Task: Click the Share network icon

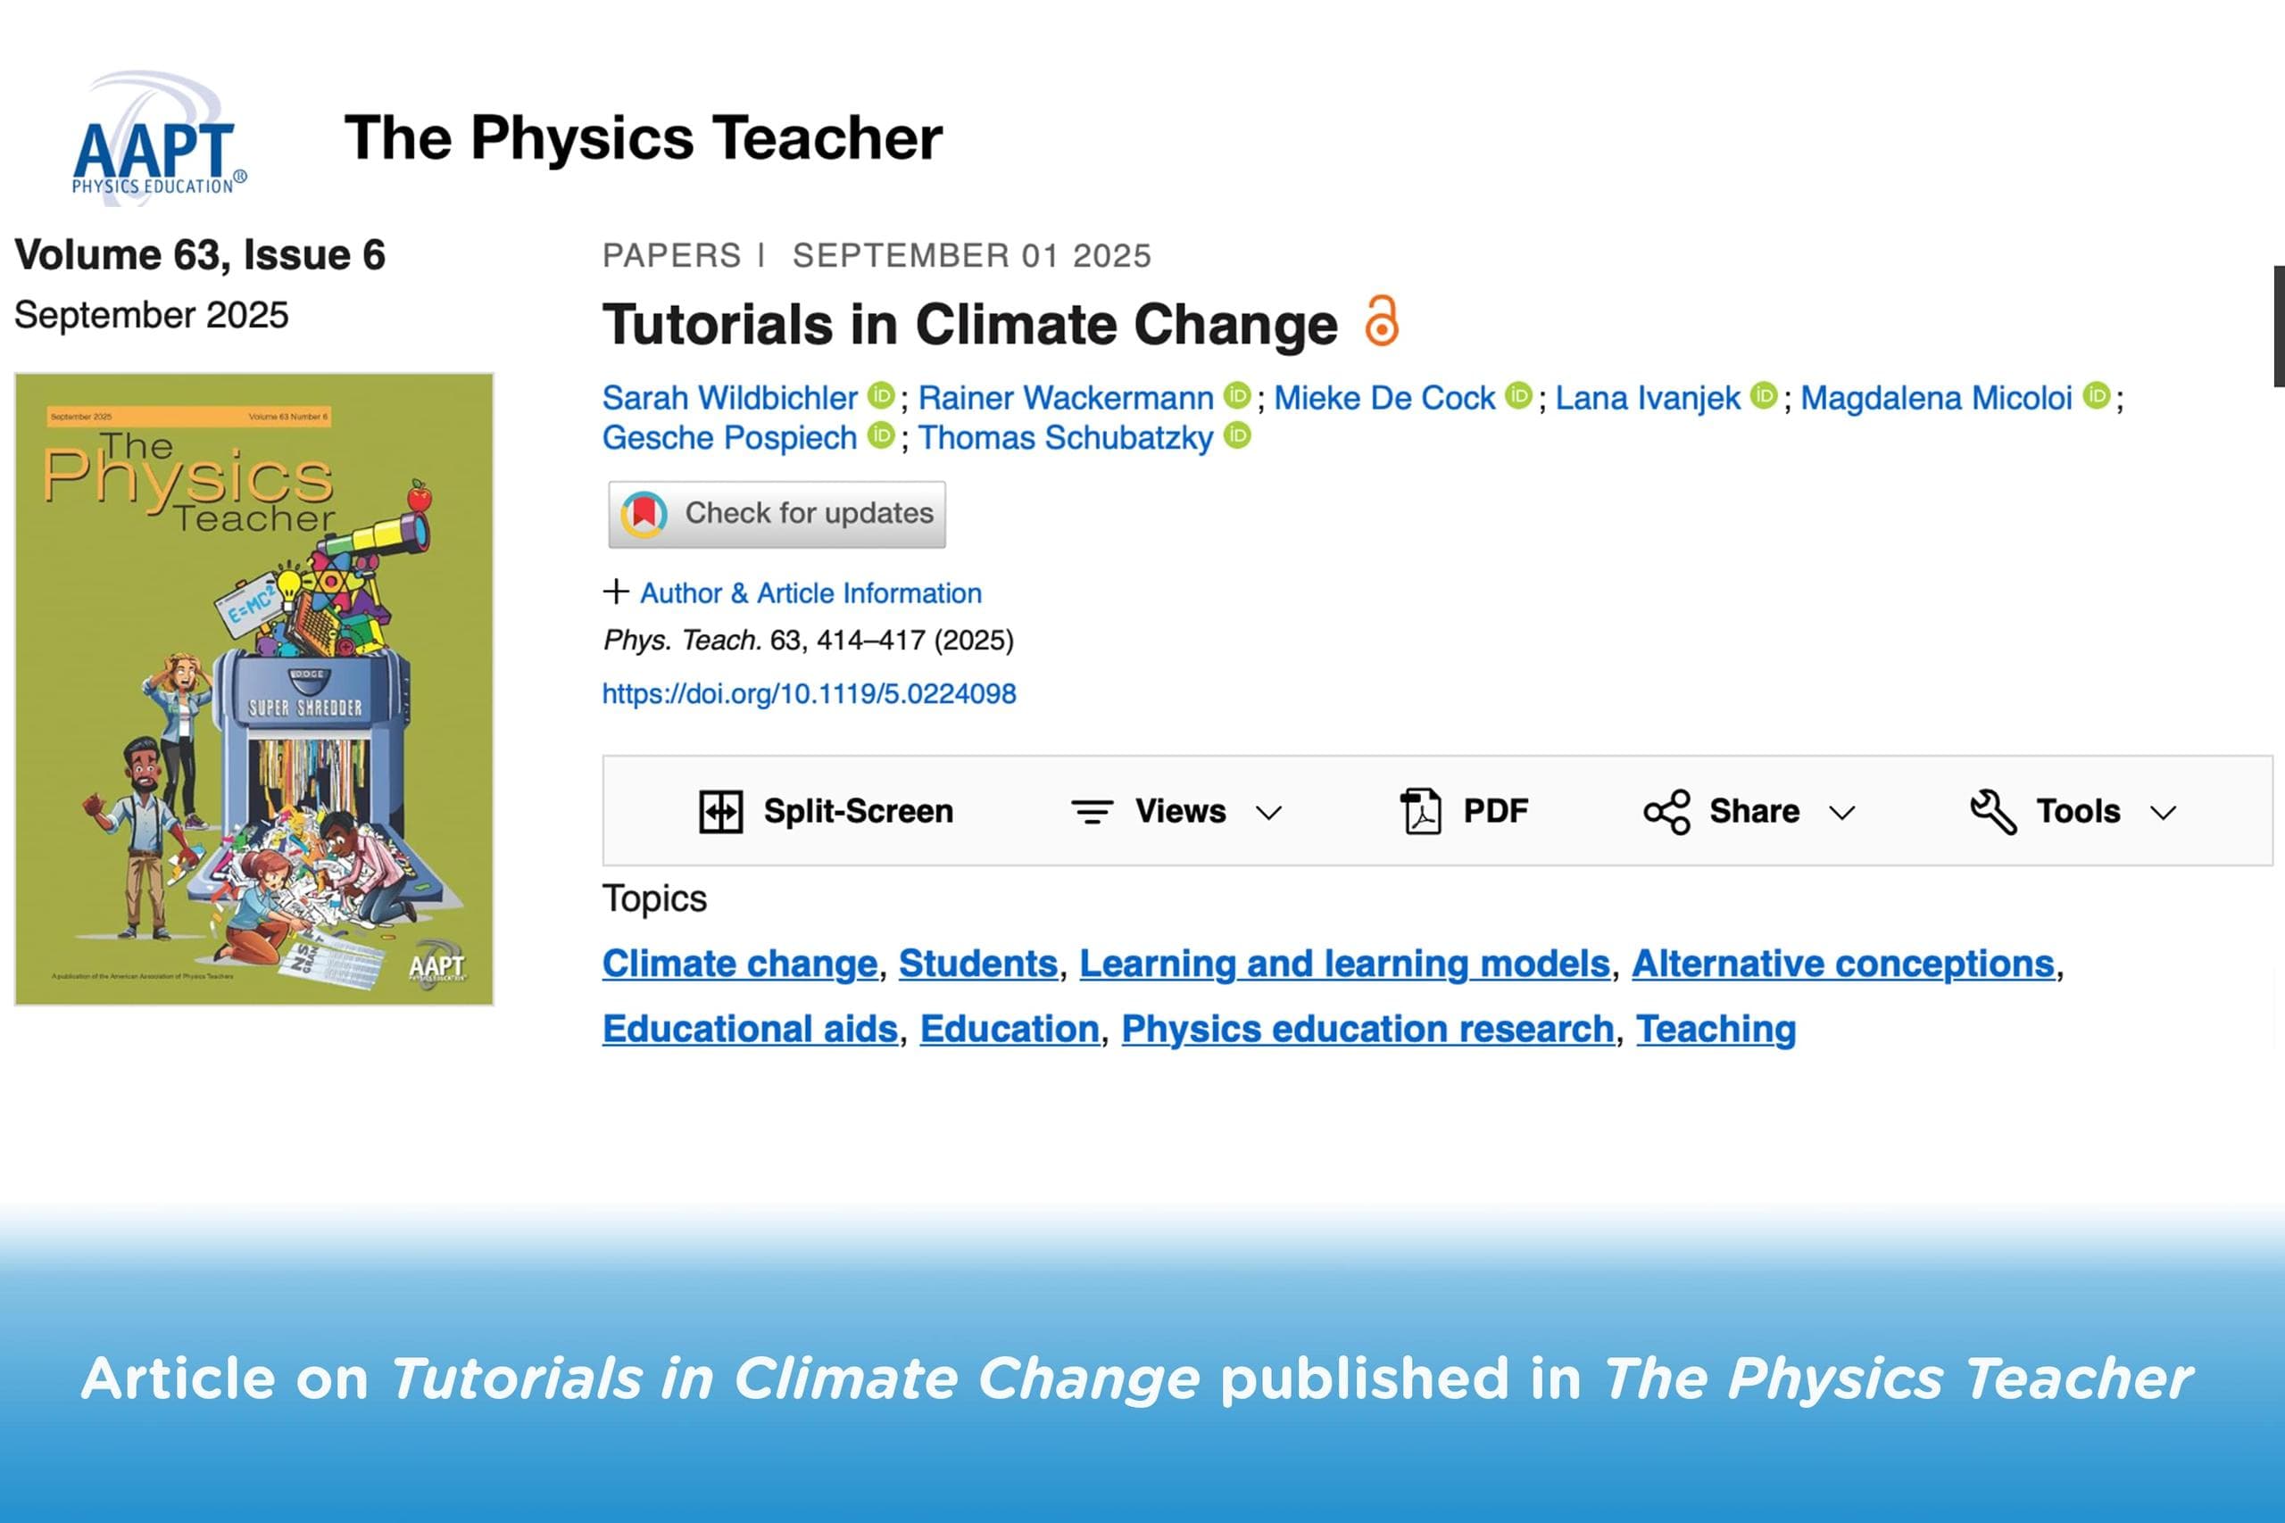Action: coord(1667,811)
